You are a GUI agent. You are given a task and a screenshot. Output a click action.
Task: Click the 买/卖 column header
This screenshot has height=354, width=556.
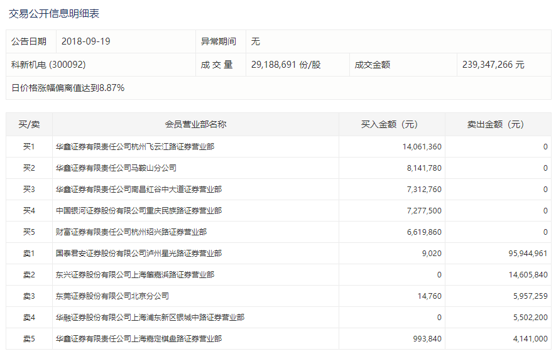[x=28, y=124]
